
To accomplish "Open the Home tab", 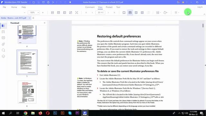I will 14,7.
